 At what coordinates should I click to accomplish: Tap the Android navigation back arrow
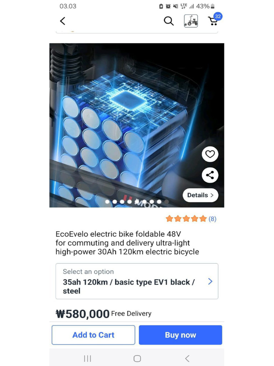point(187,358)
